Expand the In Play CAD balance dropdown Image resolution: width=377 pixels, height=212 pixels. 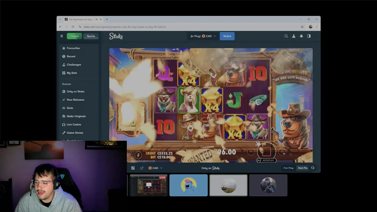click(x=203, y=36)
